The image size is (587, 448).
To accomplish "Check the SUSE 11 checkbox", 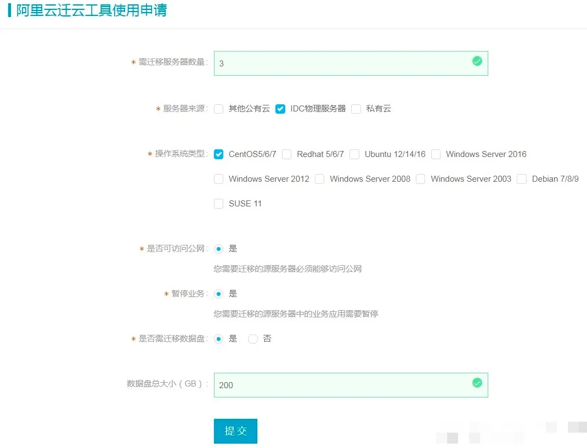I will tap(219, 204).
